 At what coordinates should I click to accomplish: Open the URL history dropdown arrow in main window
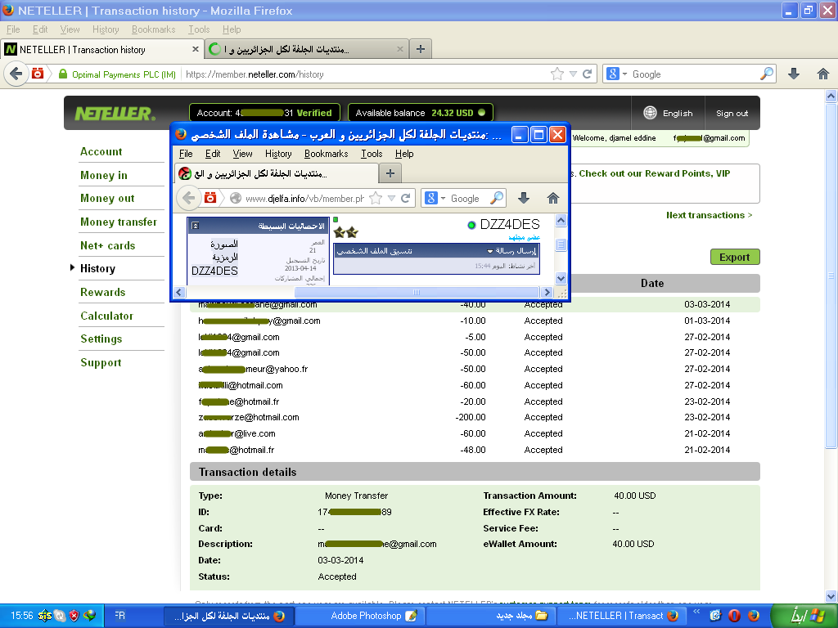click(573, 74)
